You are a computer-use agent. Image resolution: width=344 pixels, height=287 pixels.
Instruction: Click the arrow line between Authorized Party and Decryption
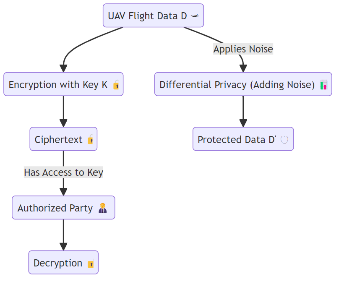63,233
